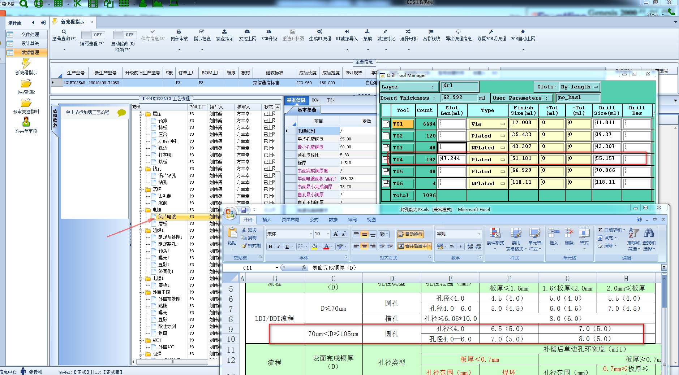Image resolution: width=679 pixels, height=375 pixels.
Task: Click the 导出流程信息 smiley icon
Action: (458, 32)
